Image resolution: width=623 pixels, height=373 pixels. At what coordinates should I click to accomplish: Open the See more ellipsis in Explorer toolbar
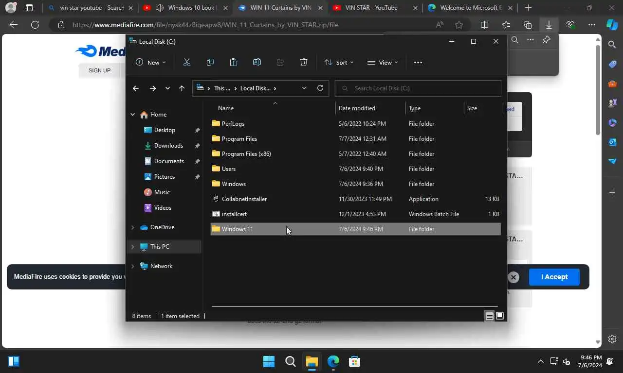point(418,62)
